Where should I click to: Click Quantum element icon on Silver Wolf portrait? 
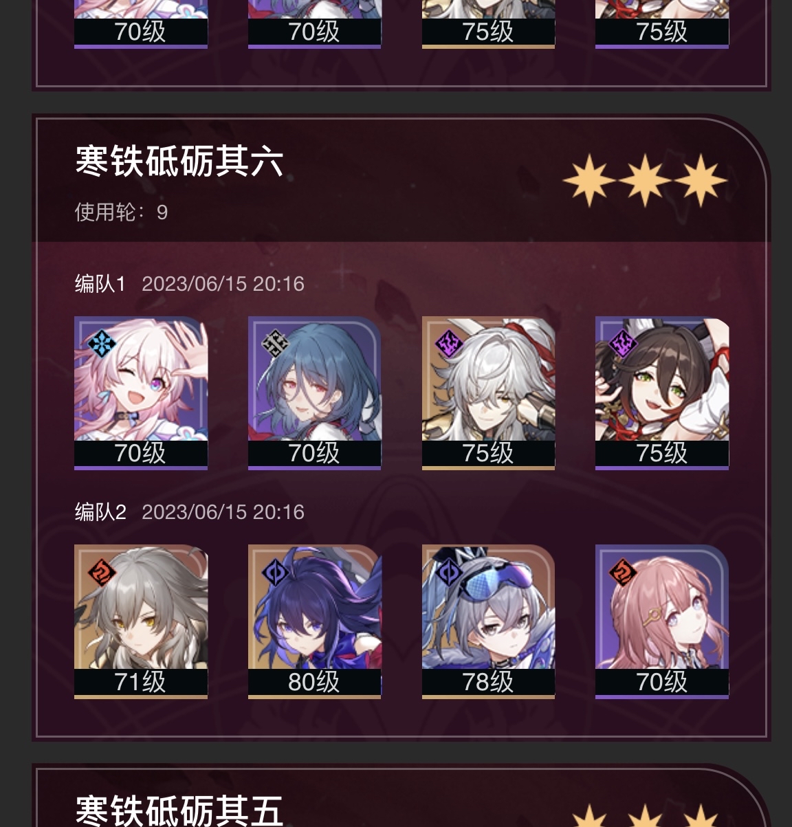449,572
